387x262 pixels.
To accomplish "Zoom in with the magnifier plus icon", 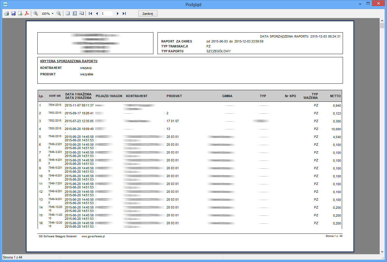I will [36, 13].
